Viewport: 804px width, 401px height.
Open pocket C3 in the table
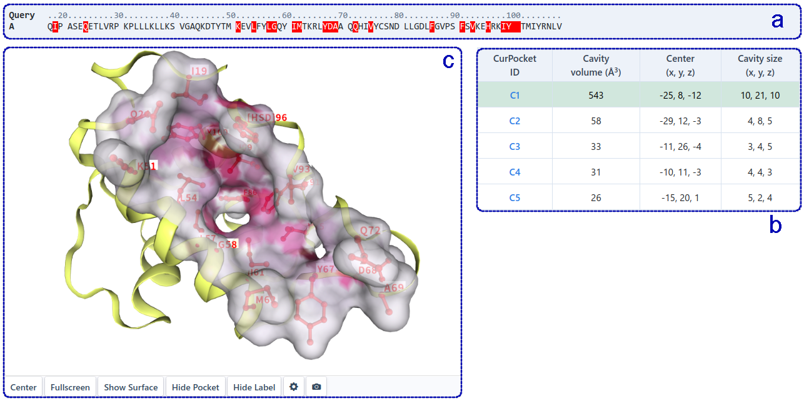[515, 147]
